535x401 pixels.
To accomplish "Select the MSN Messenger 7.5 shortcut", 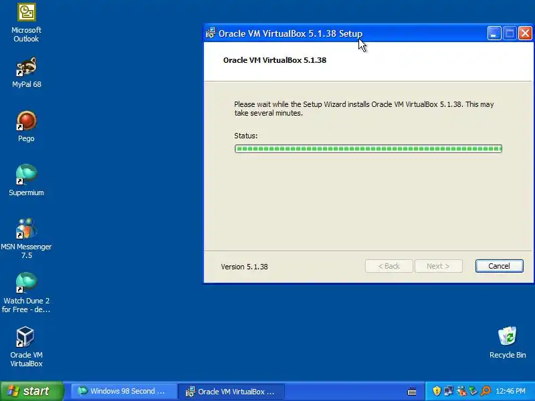I will [x=26, y=229].
